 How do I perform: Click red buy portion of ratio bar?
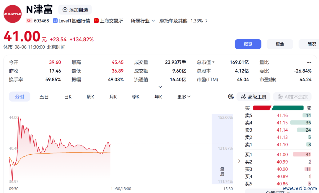coord(262,108)
